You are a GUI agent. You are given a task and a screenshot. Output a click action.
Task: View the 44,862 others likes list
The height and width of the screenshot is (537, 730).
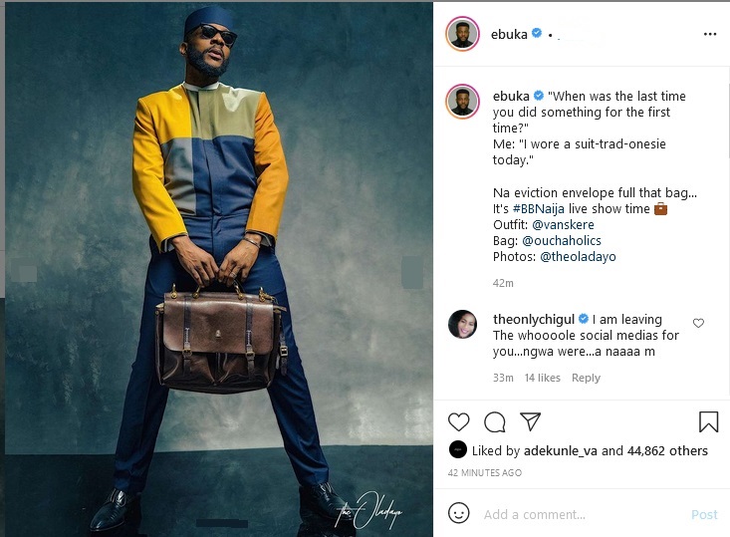click(667, 451)
